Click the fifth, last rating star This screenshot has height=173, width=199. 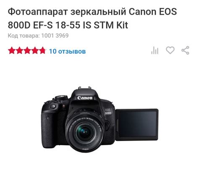(42, 50)
